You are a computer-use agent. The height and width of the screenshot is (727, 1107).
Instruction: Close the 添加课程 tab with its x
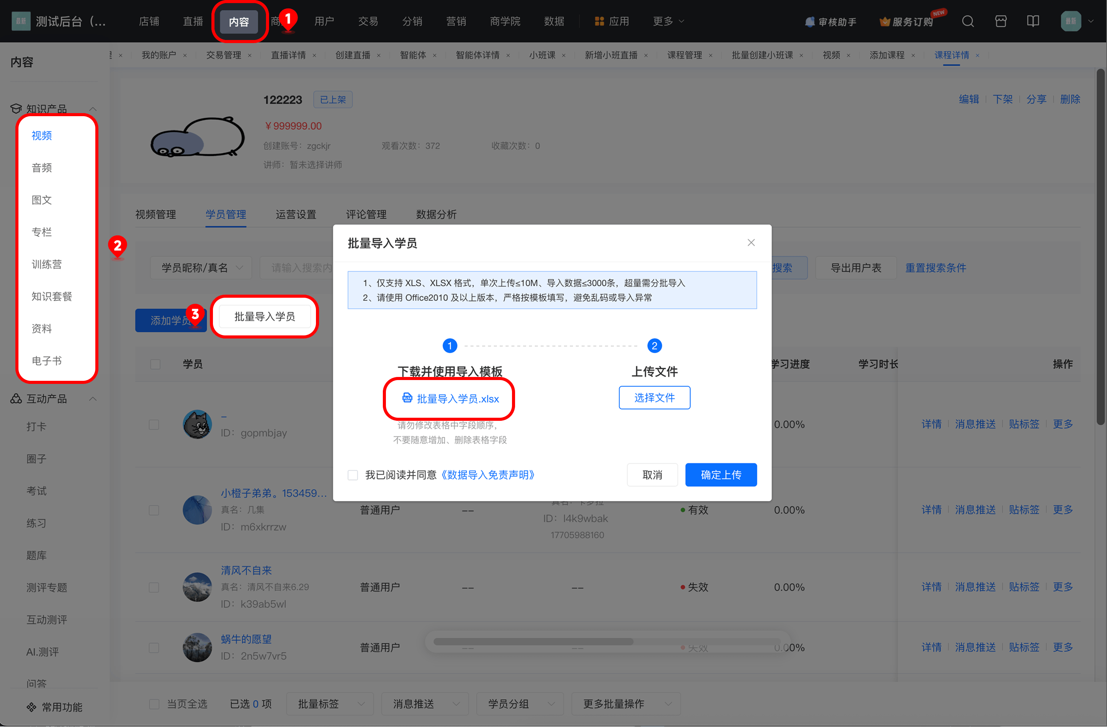coord(913,55)
